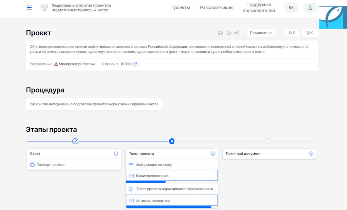Show info for Старт stage
347x210 pixels.
tap(116, 154)
